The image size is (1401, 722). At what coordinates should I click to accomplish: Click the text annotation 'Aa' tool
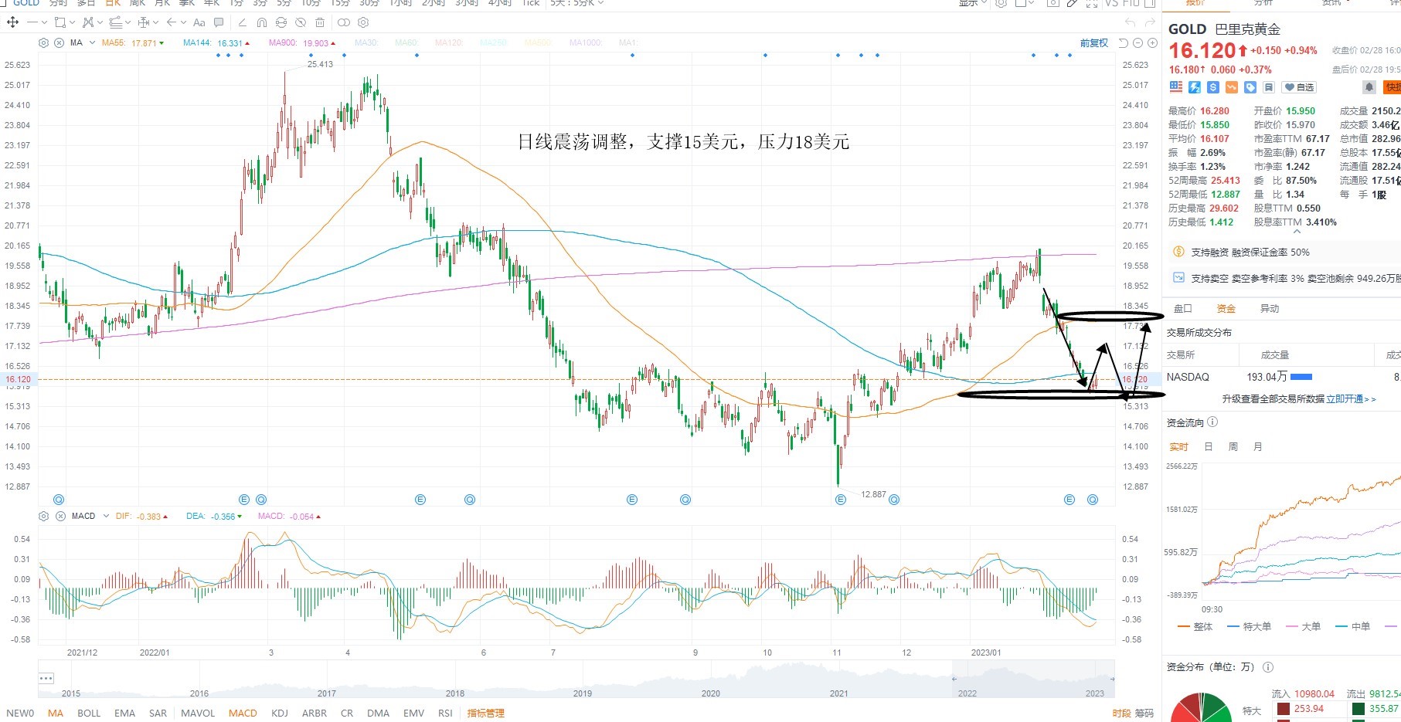pyautogui.click(x=199, y=22)
